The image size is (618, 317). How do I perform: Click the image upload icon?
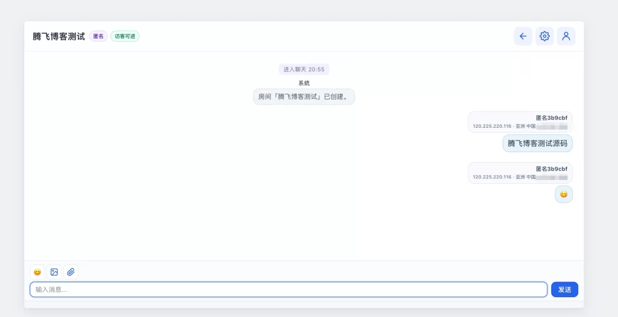tap(54, 272)
